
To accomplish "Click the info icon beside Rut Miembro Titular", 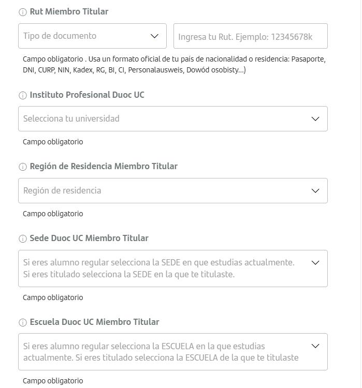I will [x=23, y=12].
